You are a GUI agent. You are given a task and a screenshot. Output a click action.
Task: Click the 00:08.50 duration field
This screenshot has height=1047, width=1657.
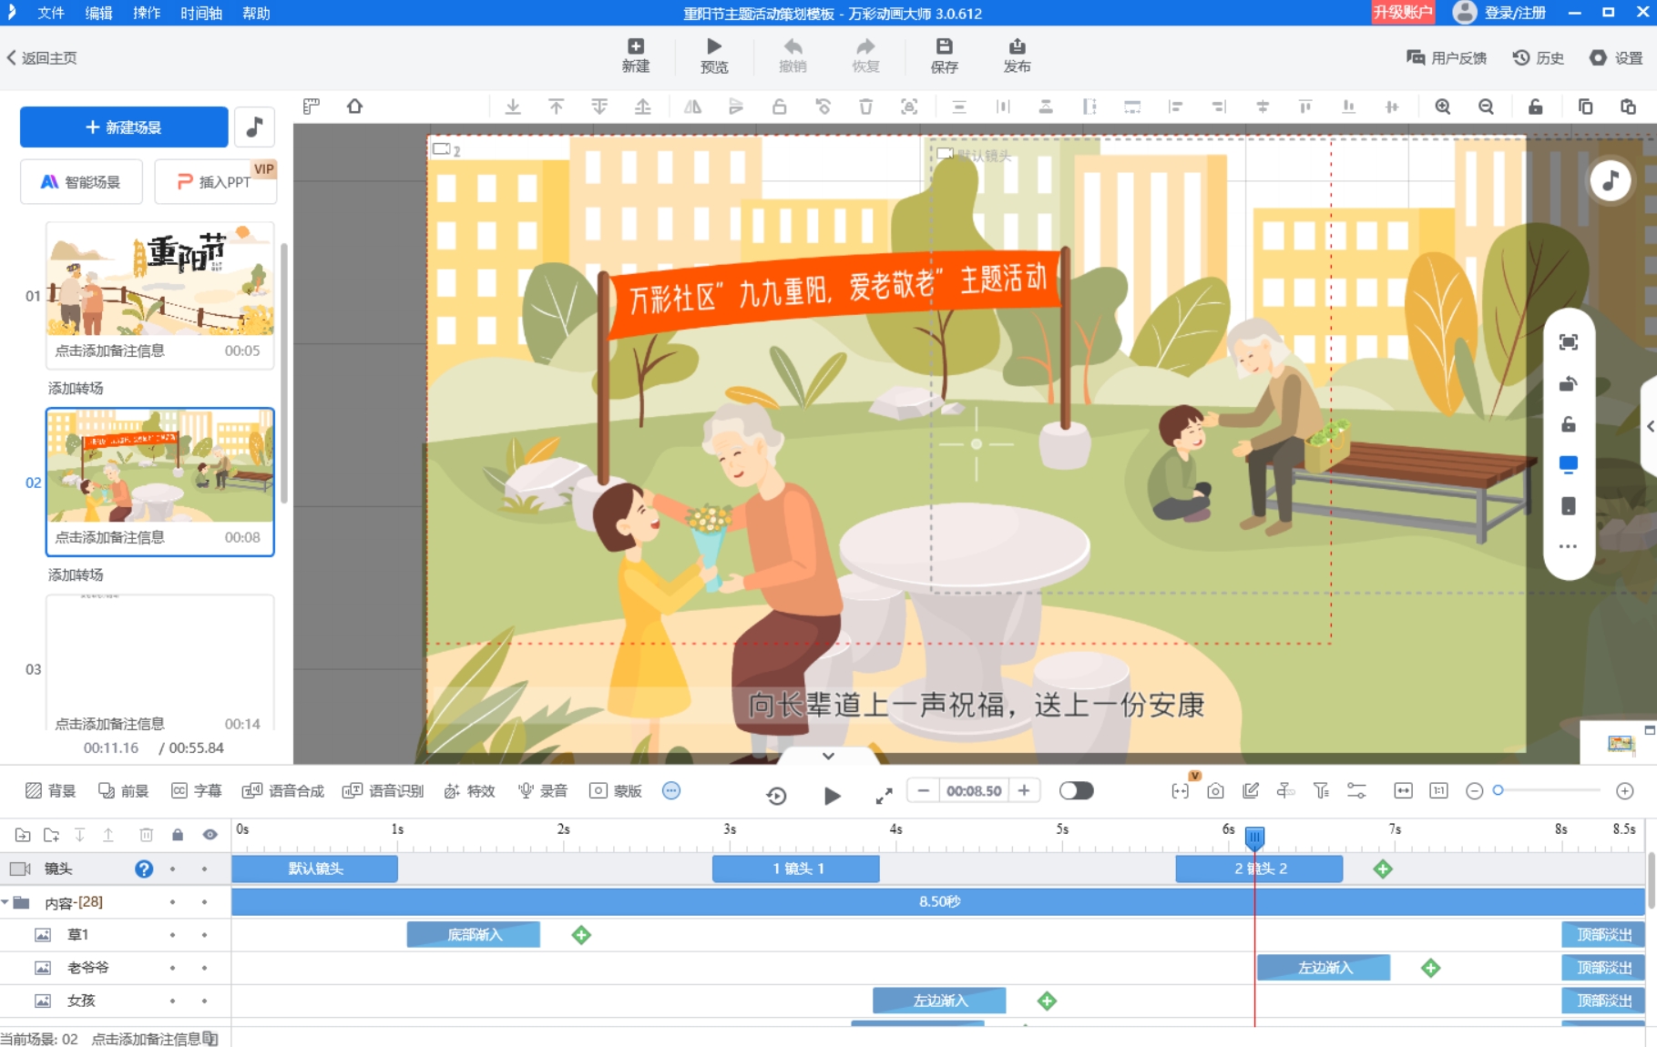[x=974, y=790]
